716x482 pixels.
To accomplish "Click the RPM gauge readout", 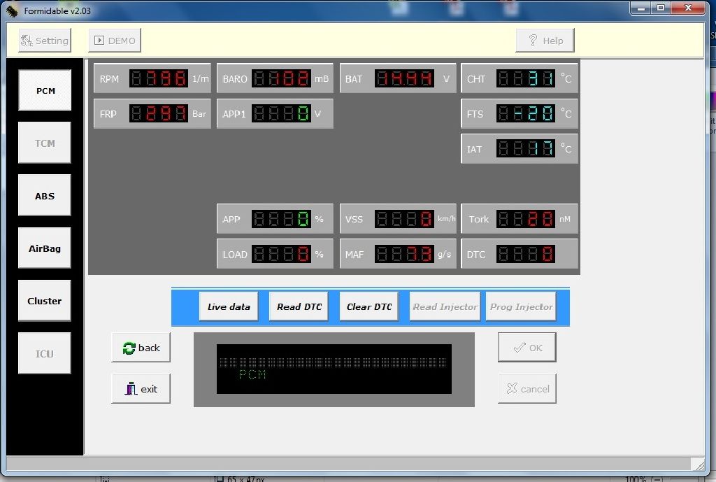I will pos(159,79).
